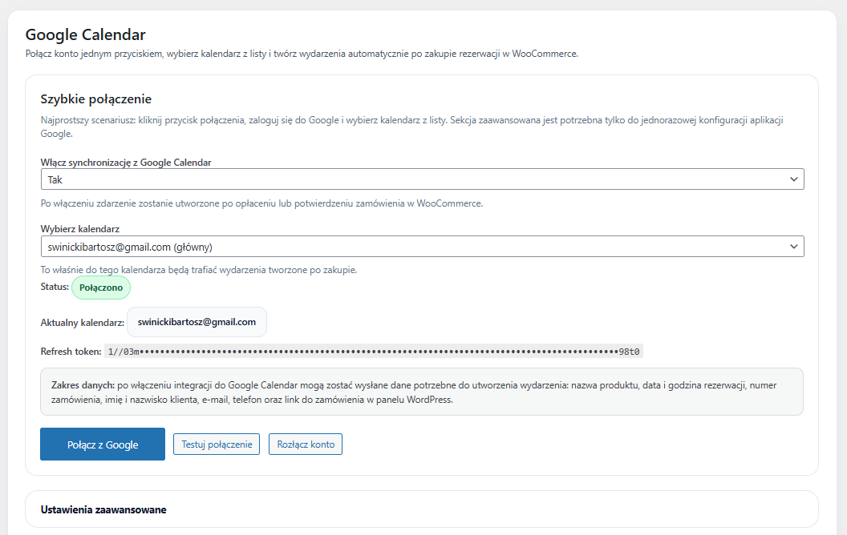
Task: Click the hint text starting "Po włączeniu zdarzenie"
Action: pyautogui.click(x=262, y=203)
